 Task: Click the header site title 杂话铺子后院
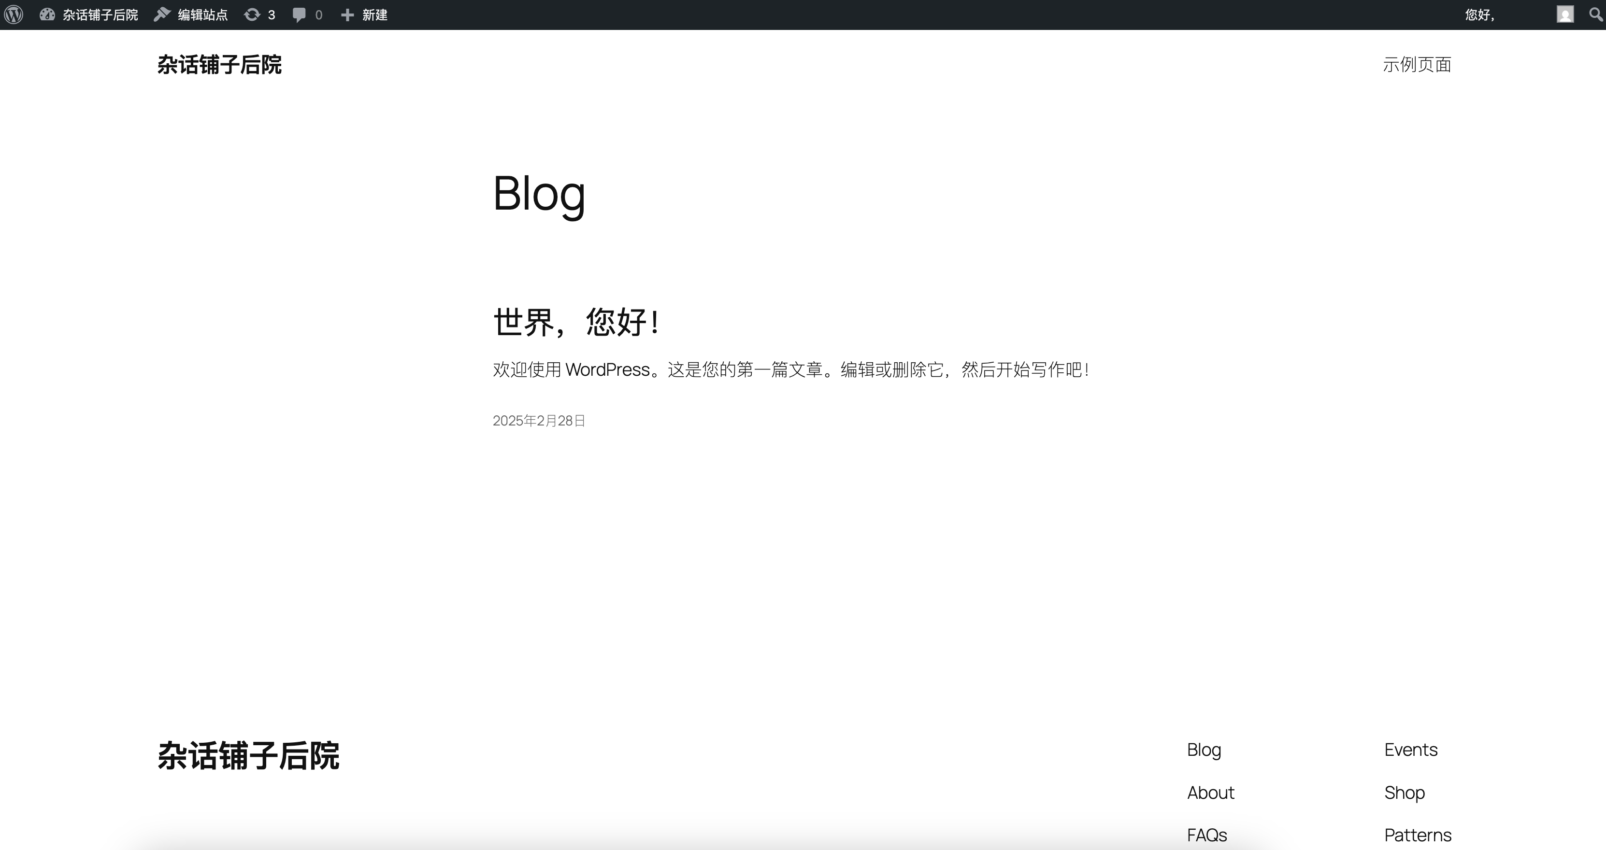(x=219, y=65)
